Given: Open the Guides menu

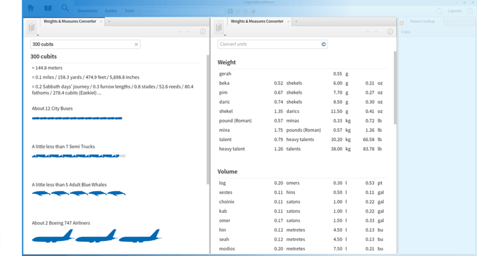Looking at the screenshot, I should pos(111,11).
